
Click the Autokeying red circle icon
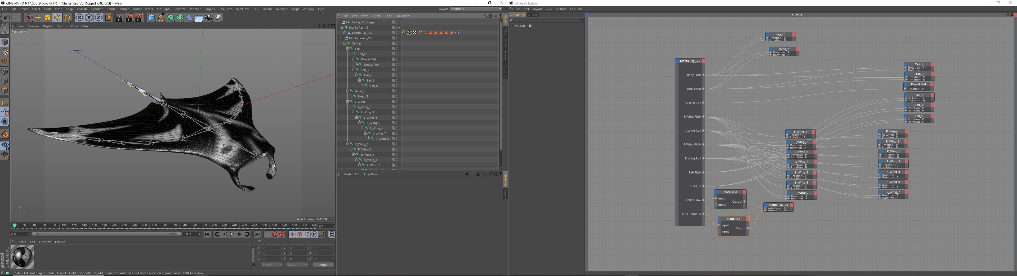[275, 234]
